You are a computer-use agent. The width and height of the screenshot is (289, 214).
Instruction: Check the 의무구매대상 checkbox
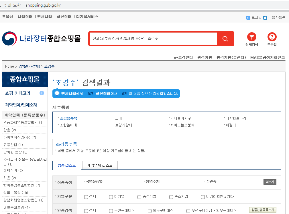point(150,211)
